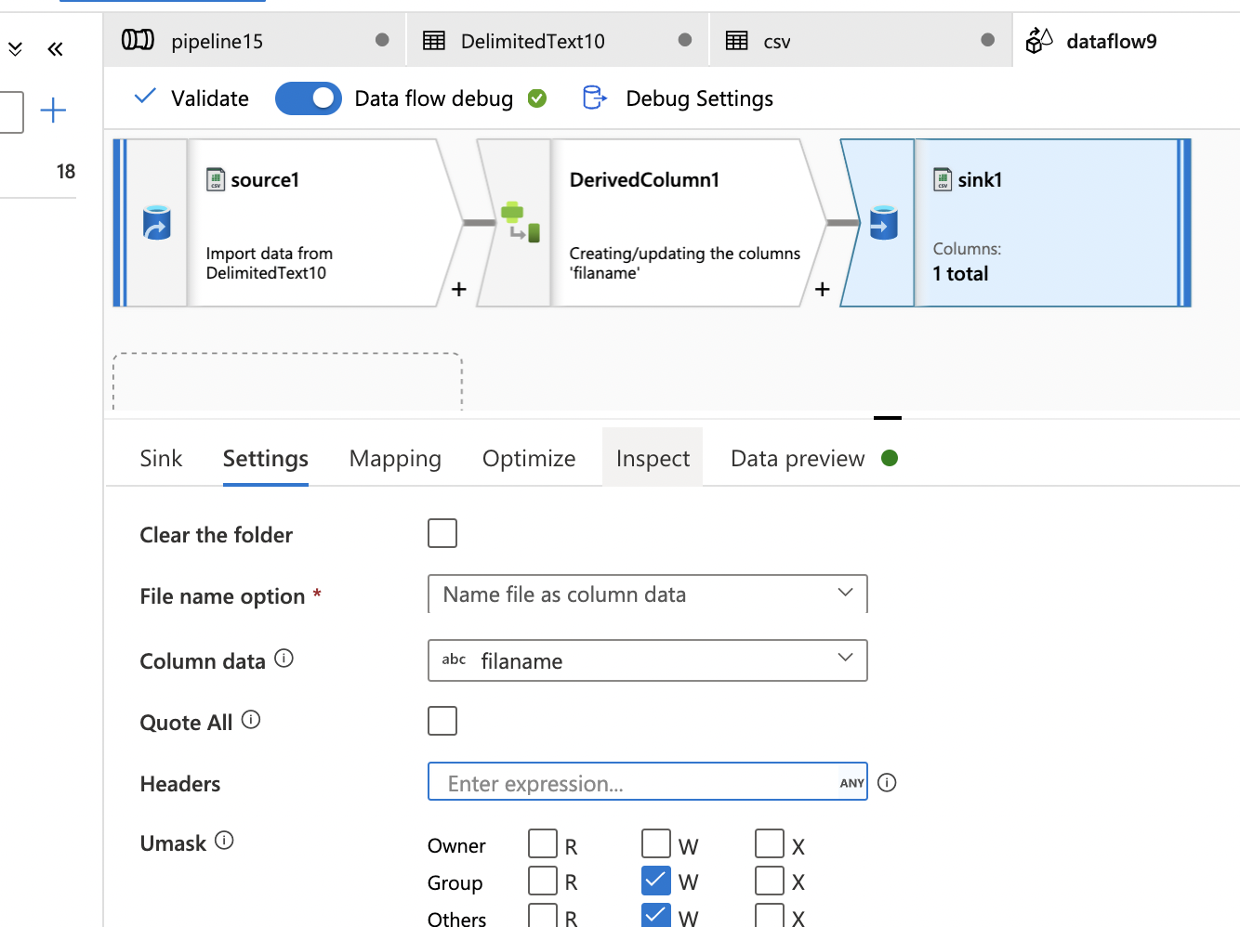Click Umask info icon
This screenshot has height=927, width=1240.
[x=224, y=841]
